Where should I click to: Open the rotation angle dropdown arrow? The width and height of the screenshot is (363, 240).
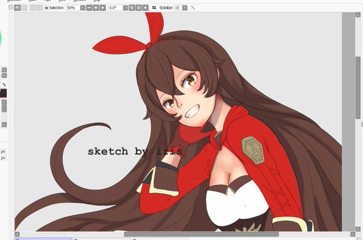click(x=125, y=8)
